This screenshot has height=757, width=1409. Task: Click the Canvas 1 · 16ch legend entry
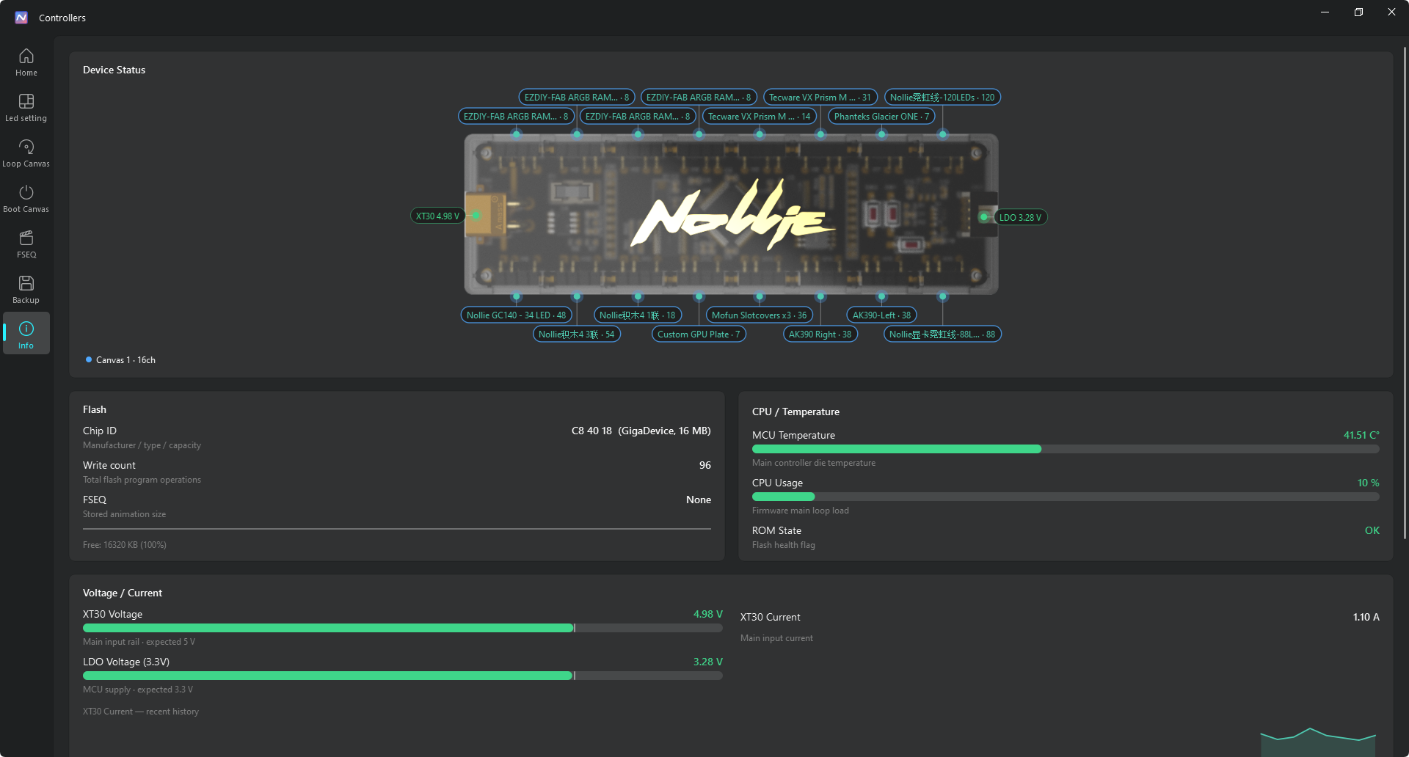click(x=120, y=360)
